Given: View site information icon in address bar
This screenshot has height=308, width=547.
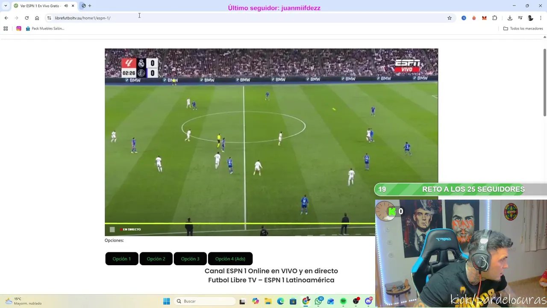Looking at the screenshot, I should 49,18.
